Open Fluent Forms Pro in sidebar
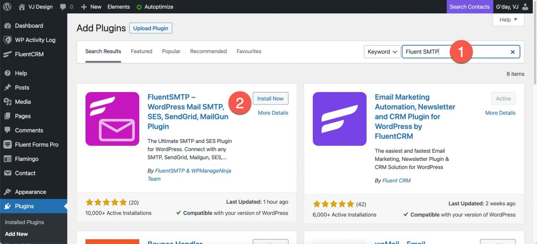The height and width of the screenshot is (244, 537). tap(36, 144)
